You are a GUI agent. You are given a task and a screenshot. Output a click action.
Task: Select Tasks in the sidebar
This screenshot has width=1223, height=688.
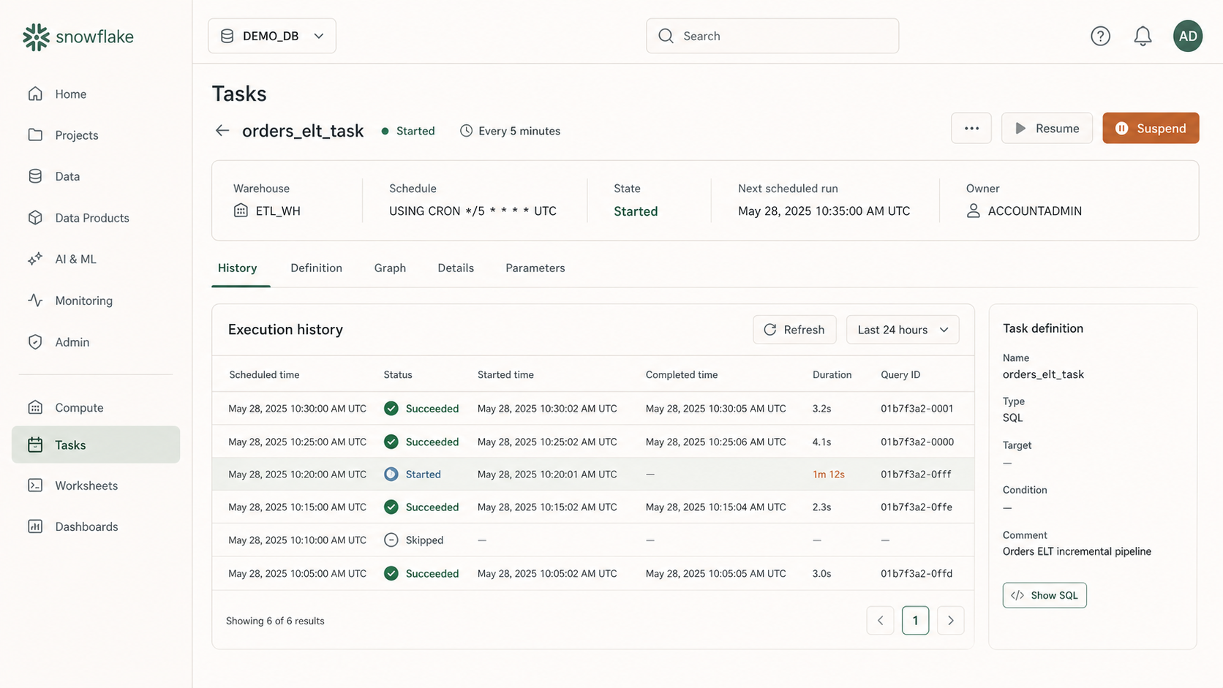(x=96, y=445)
